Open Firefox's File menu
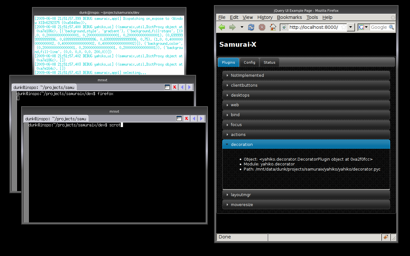 pyautogui.click(x=222, y=17)
